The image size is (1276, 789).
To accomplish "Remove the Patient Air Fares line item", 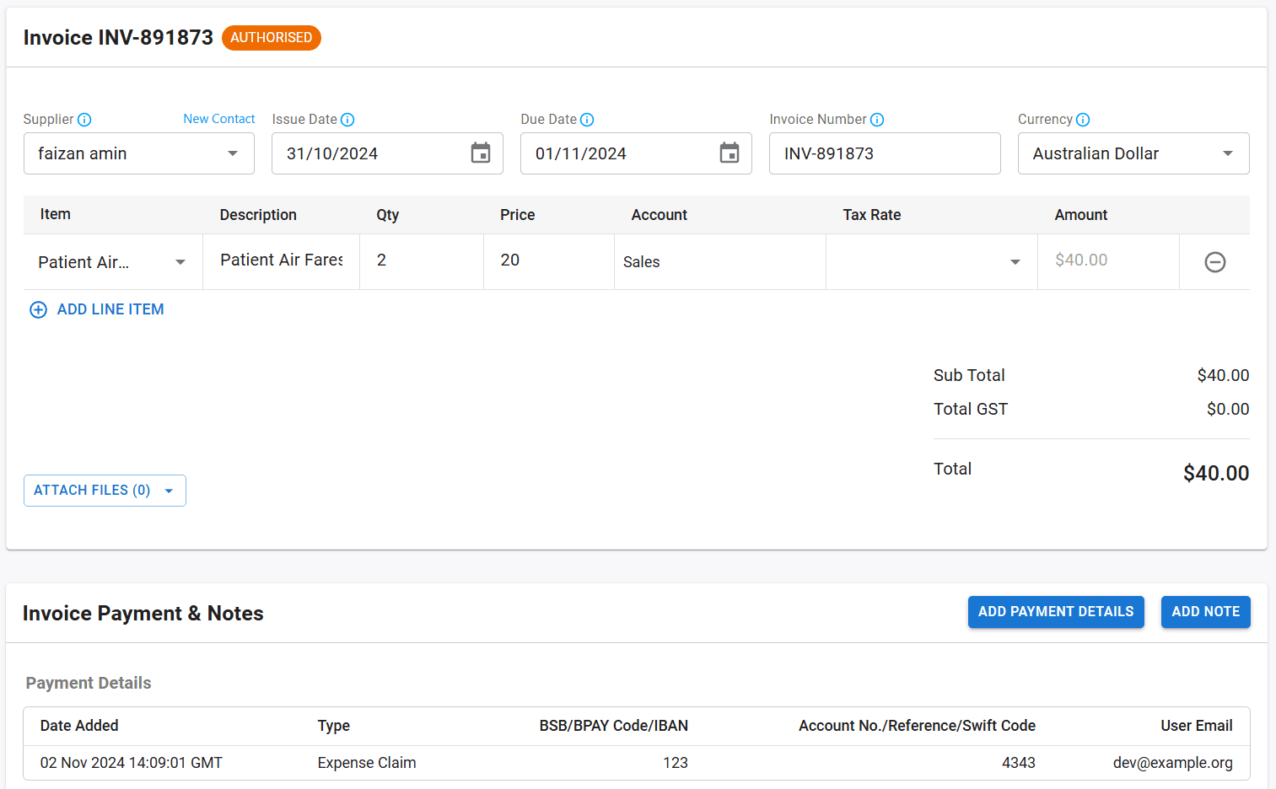I will click(1215, 261).
